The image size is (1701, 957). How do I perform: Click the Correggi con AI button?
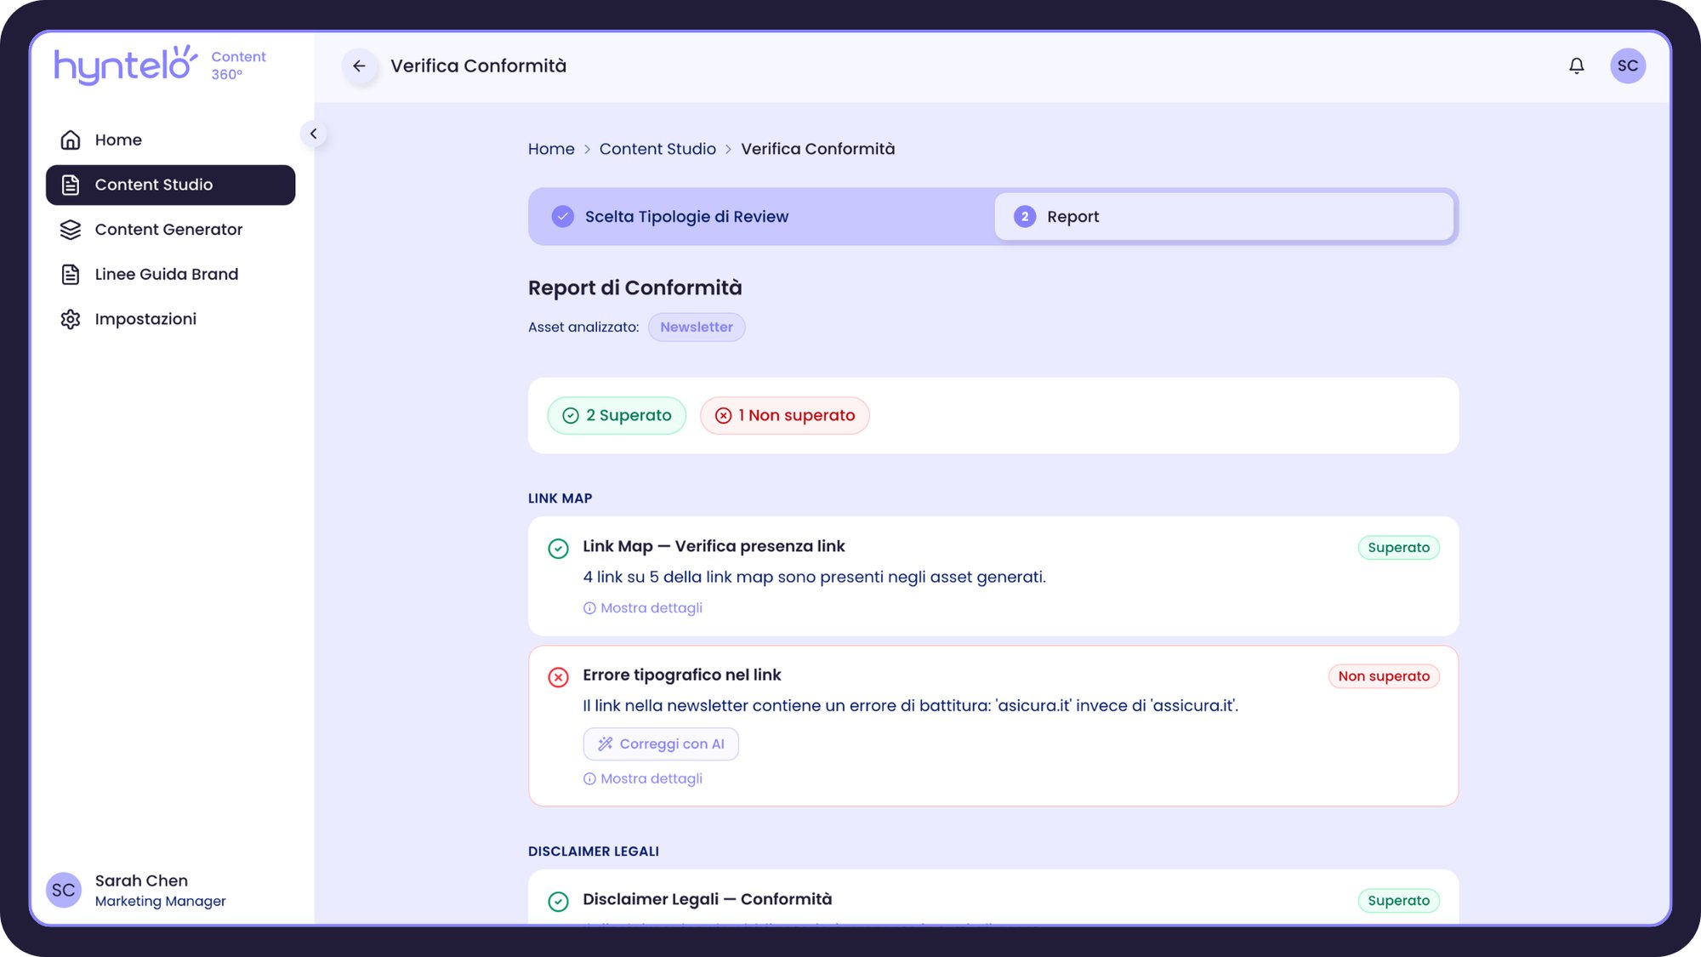tap(661, 744)
